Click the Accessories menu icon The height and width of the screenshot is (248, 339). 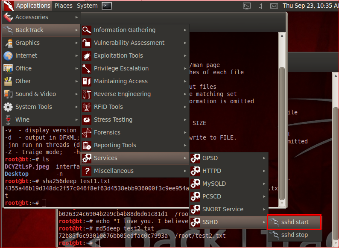click(x=8, y=17)
